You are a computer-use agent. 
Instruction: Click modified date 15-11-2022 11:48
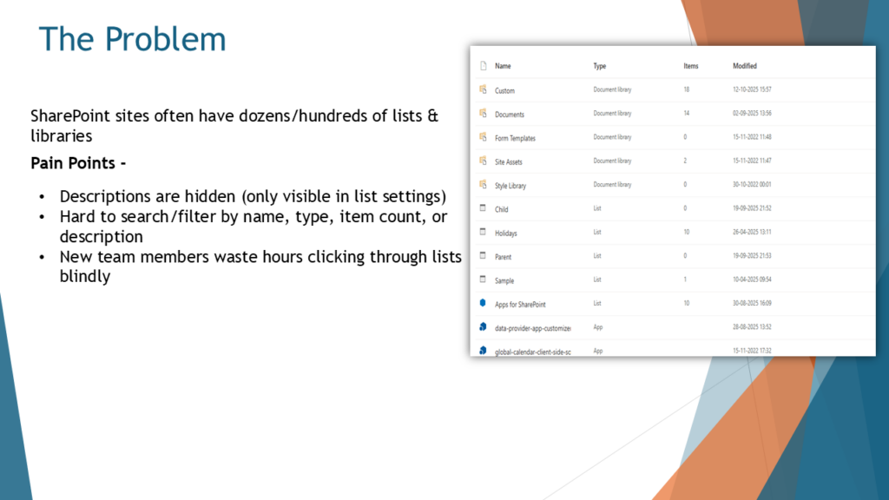tap(752, 137)
